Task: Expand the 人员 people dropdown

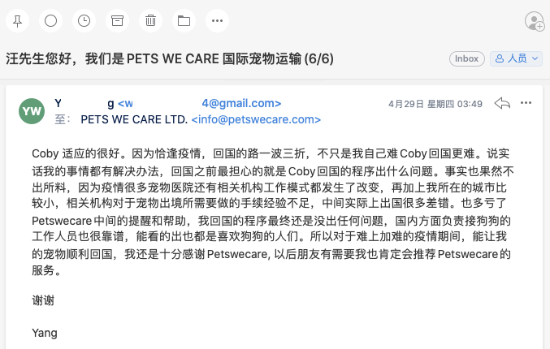Action: tap(514, 58)
